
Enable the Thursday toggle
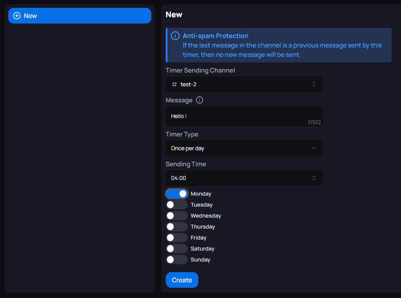click(177, 227)
